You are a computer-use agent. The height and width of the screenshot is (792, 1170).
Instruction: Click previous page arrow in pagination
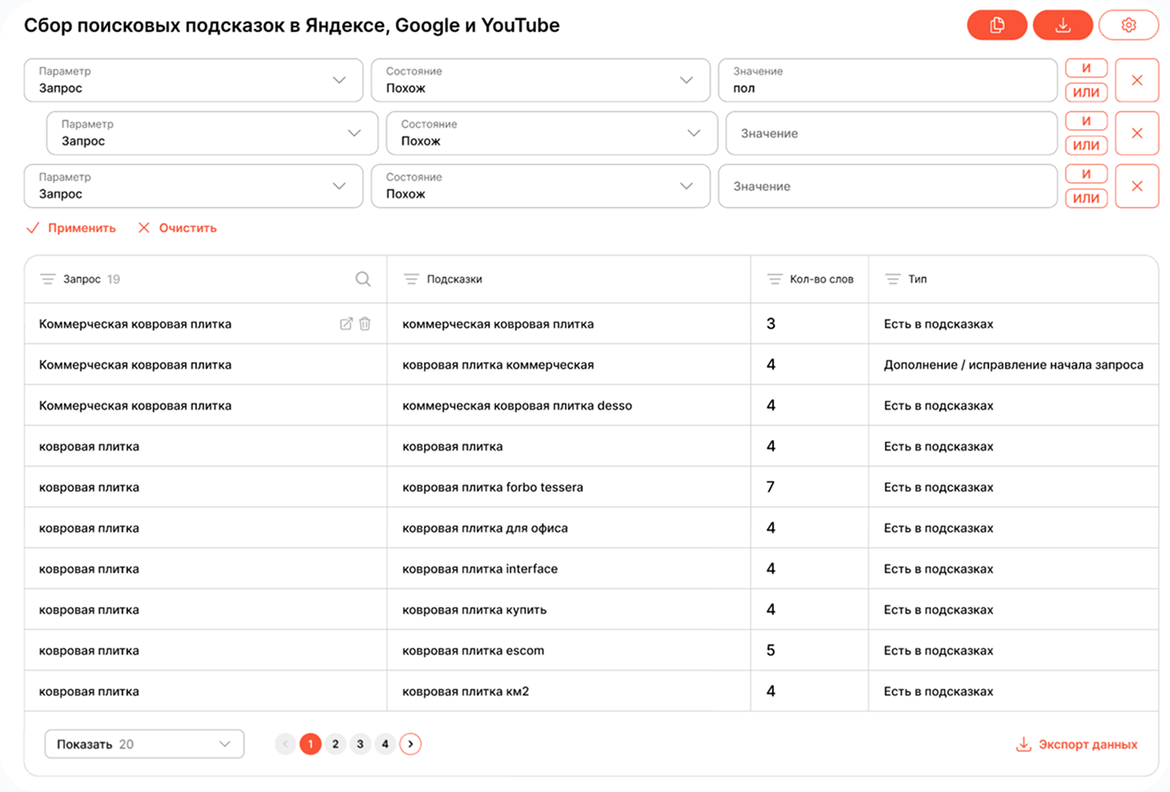tap(285, 744)
